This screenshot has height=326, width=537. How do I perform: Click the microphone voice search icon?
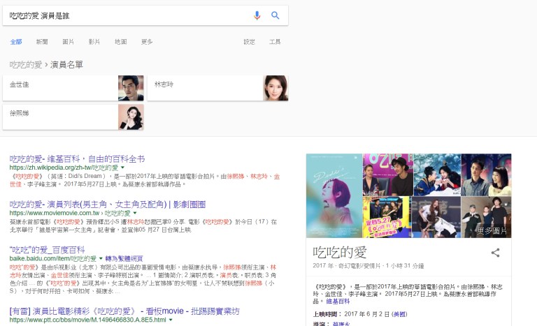click(x=257, y=15)
